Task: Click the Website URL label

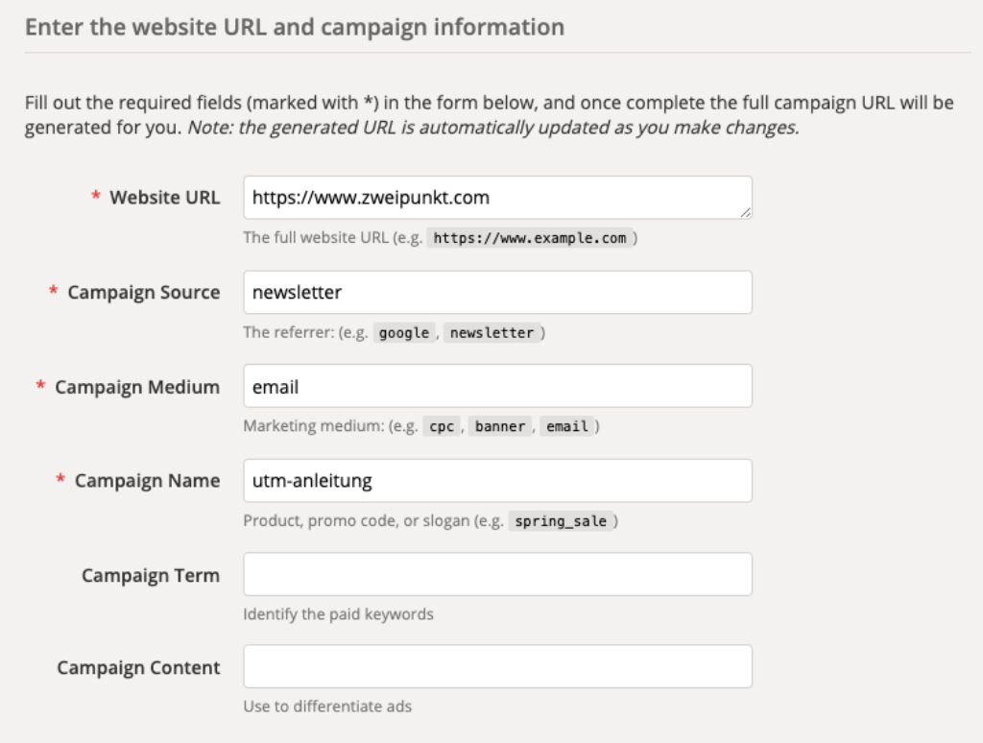Action: pos(164,198)
